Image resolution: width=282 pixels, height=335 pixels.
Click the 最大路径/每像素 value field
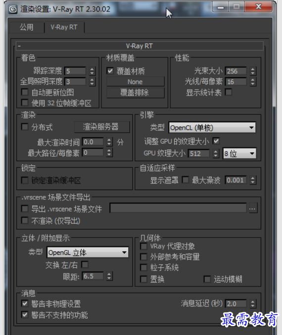point(93,152)
